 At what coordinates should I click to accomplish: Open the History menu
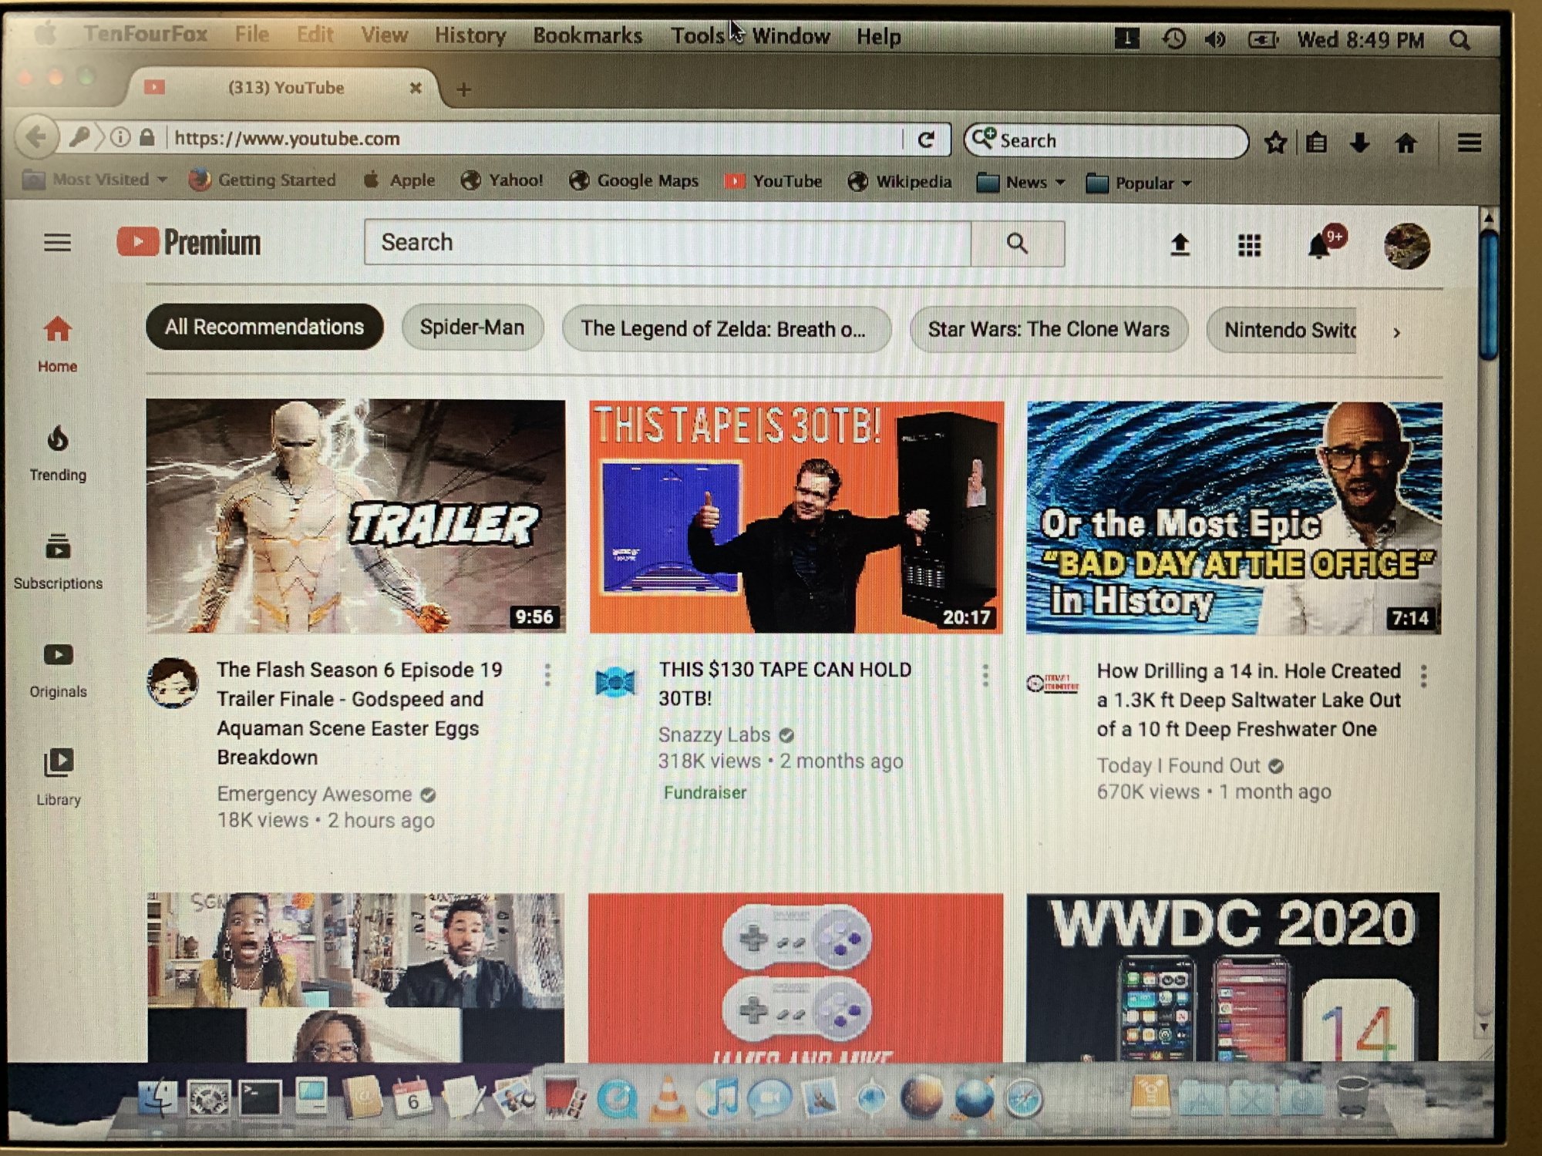(470, 35)
